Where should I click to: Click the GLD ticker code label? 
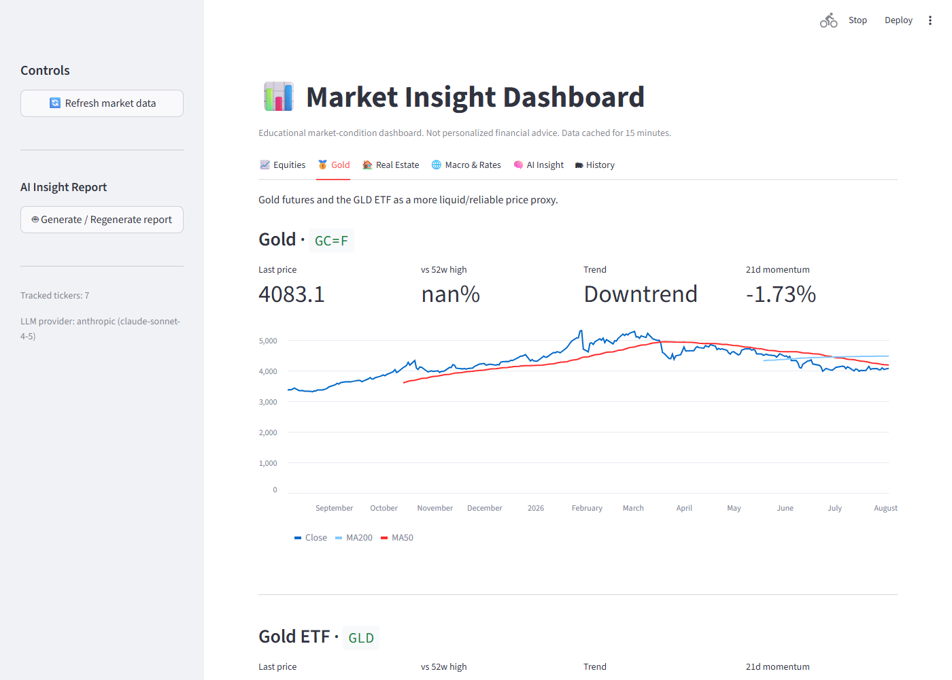(x=361, y=638)
